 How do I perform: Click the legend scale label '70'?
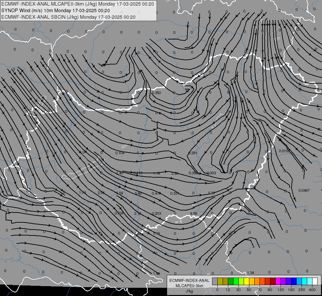(x=260, y=290)
